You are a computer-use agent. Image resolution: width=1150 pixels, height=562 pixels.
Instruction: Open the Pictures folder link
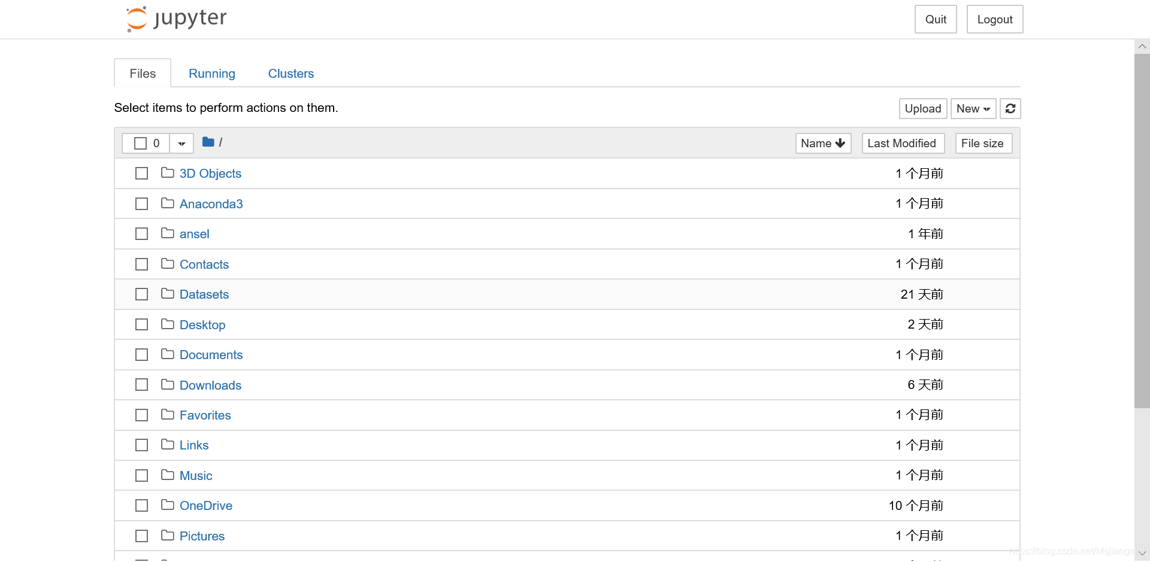pyautogui.click(x=202, y=536)
